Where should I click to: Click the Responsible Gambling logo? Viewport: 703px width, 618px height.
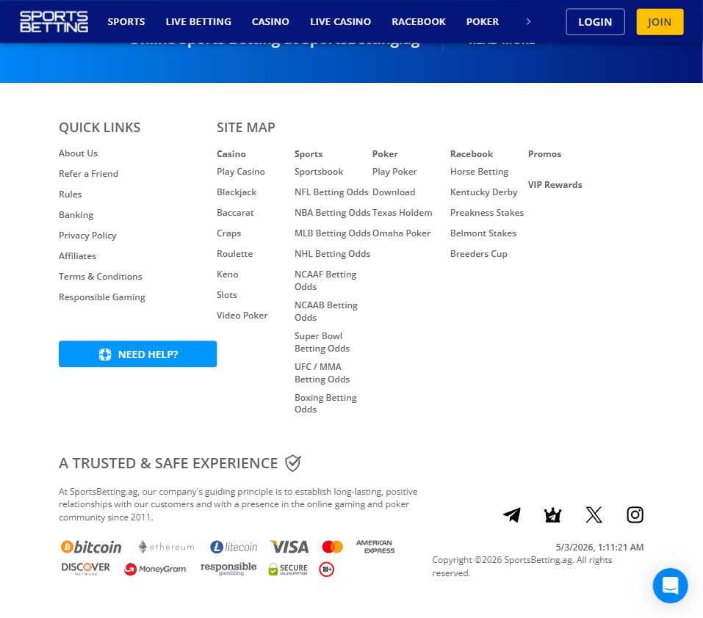[228, 569]
